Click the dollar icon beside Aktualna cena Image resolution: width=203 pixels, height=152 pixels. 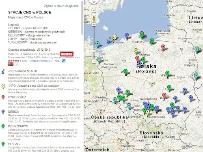point(3,86)
